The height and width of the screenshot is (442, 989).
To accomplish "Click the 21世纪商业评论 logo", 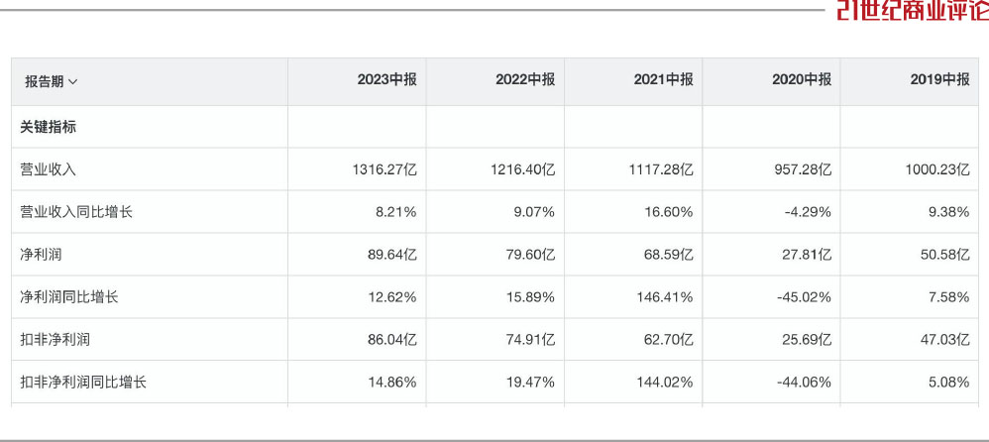I will coord(913,11).
